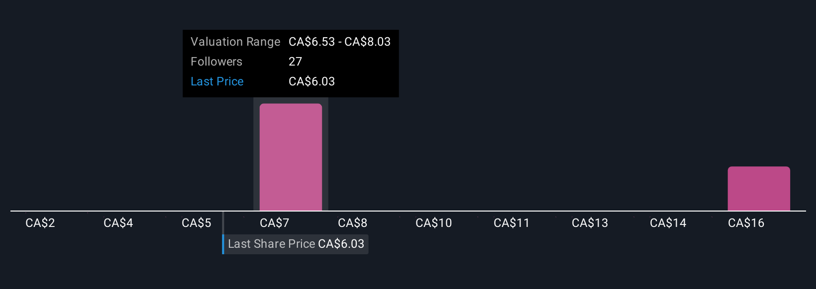Click the Valuation Range text in tooltip
Image resolution: width=816 pixels, height=289 pixels.
235,42
